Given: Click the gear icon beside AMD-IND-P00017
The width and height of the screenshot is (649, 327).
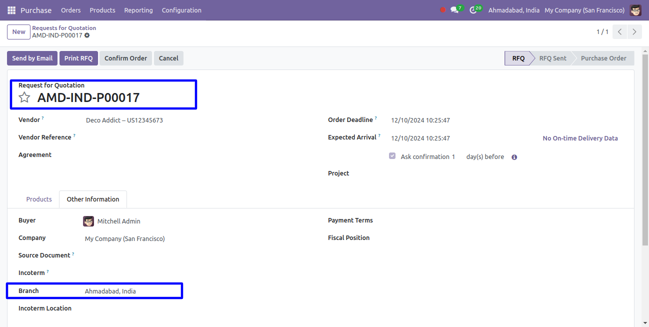Looking at the screenshot, I should pos(87,35).
